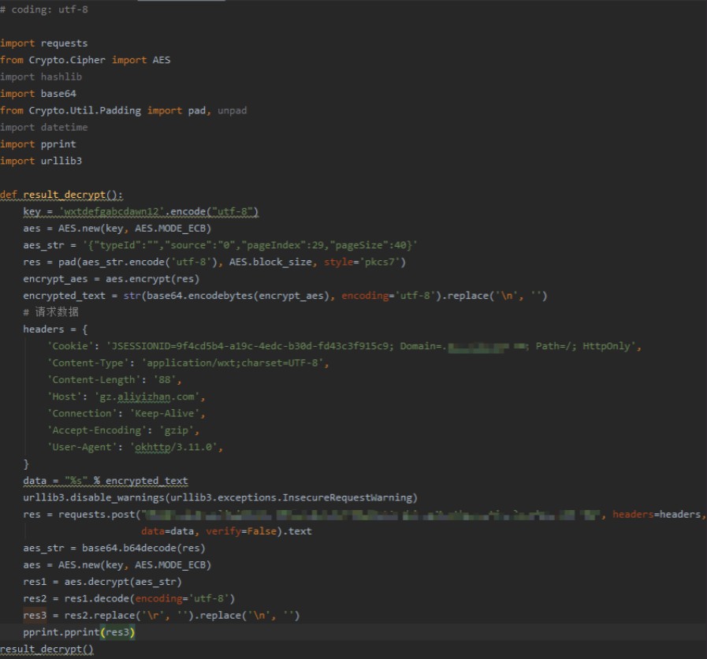This screenshot has height=659, width=707.
Task: Click 'pprint.pprint(res3)' line
Action: click(79, 632)
